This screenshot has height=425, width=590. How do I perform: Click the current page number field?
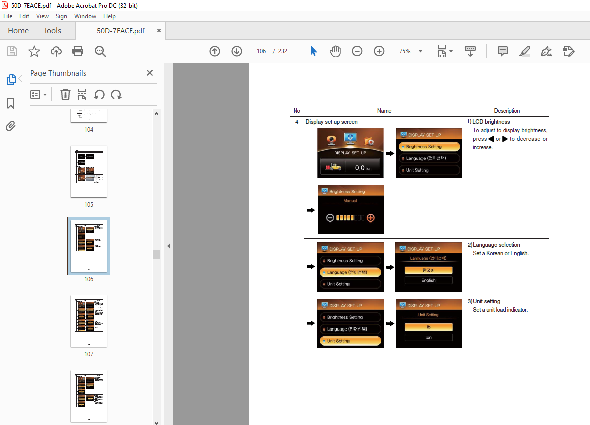261,51
